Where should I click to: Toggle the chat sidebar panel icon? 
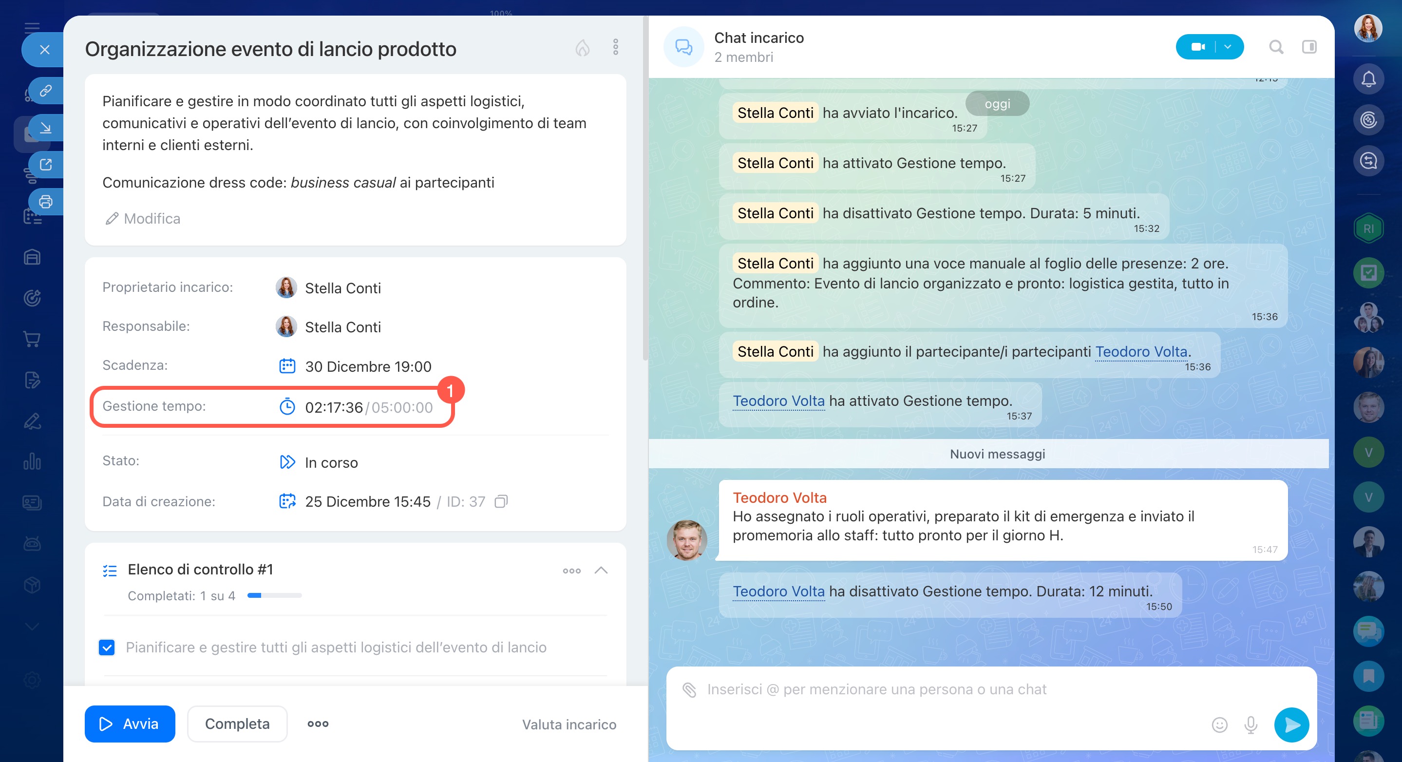click(x=1309, y=47)
